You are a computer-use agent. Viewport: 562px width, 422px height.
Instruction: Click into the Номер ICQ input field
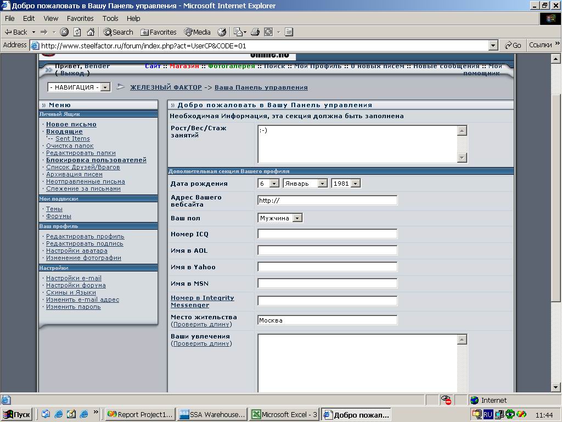point(327,234)
